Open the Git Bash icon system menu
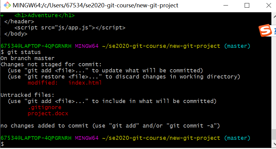 (x=7, y=6)
